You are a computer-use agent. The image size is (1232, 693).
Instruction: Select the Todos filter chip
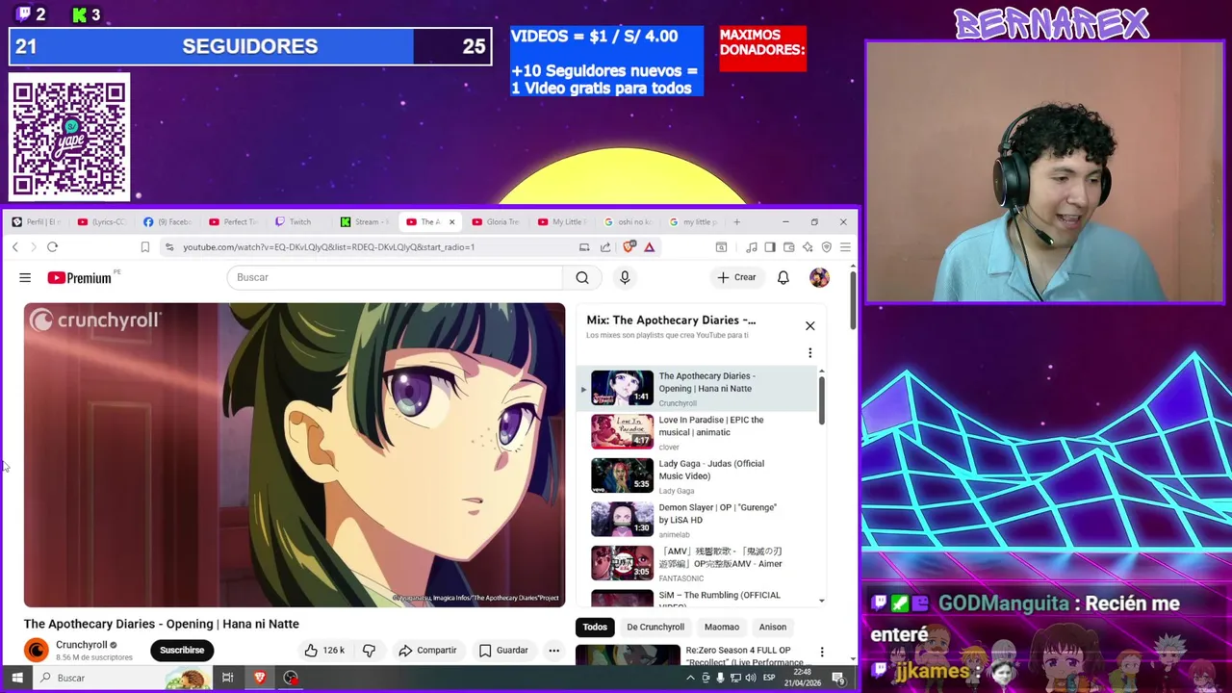(x=595, y=628)
